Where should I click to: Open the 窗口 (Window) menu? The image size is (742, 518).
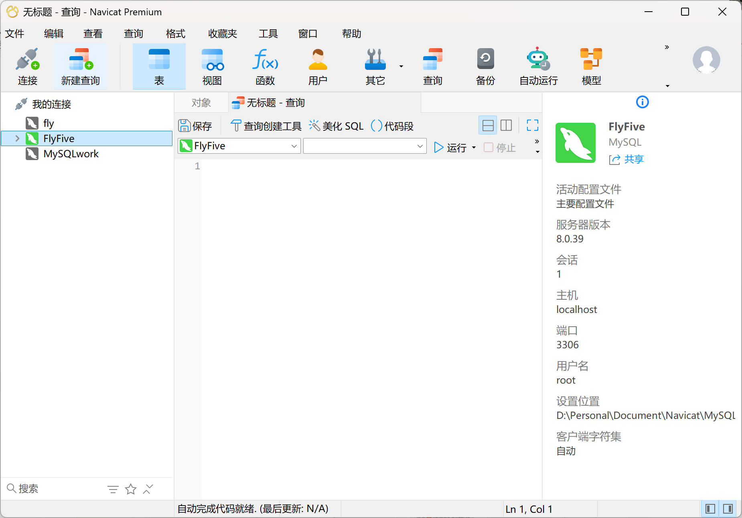point(308,34)
